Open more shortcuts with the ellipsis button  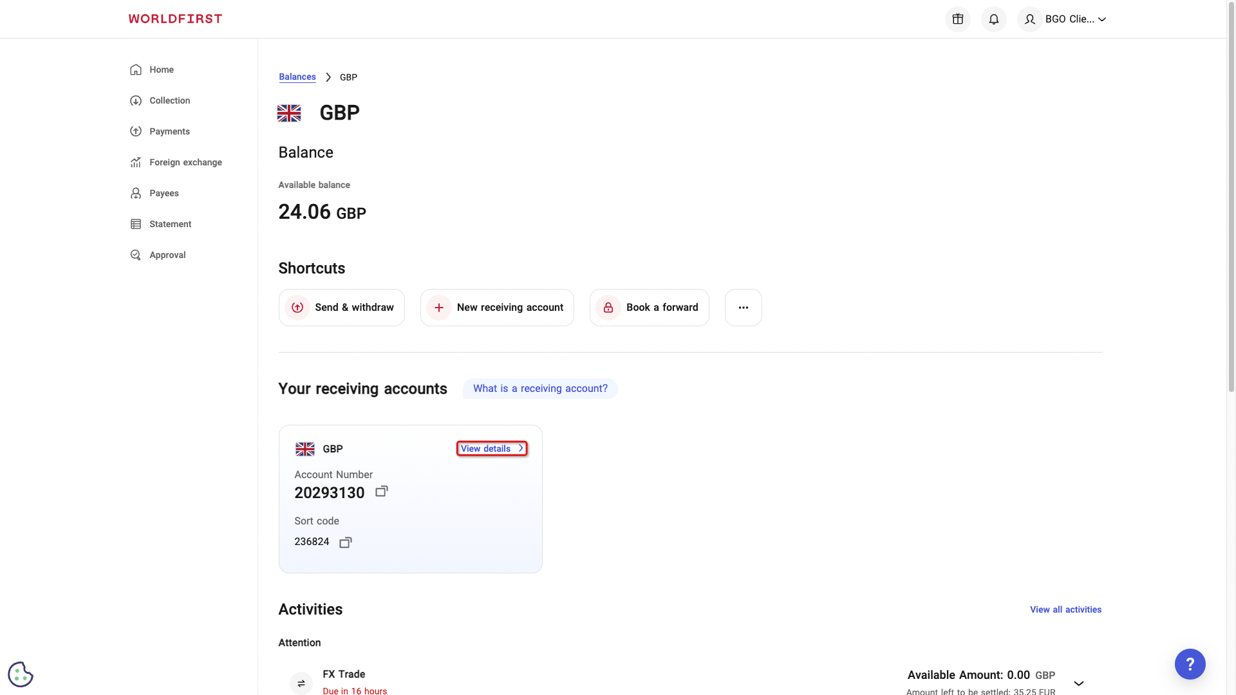(x=744, y=307)
